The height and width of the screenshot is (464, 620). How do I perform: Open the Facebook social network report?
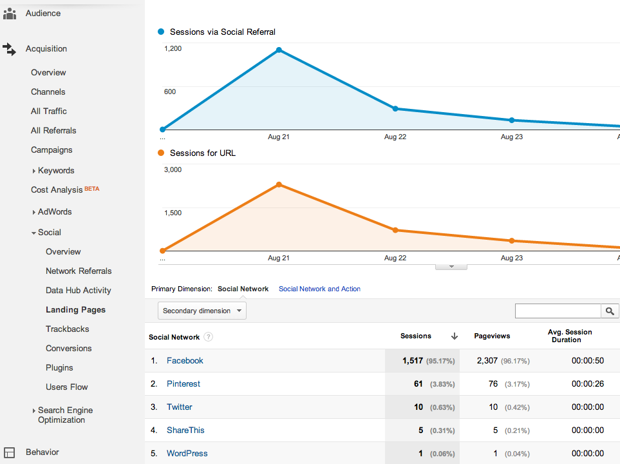(x=185, y=360)
